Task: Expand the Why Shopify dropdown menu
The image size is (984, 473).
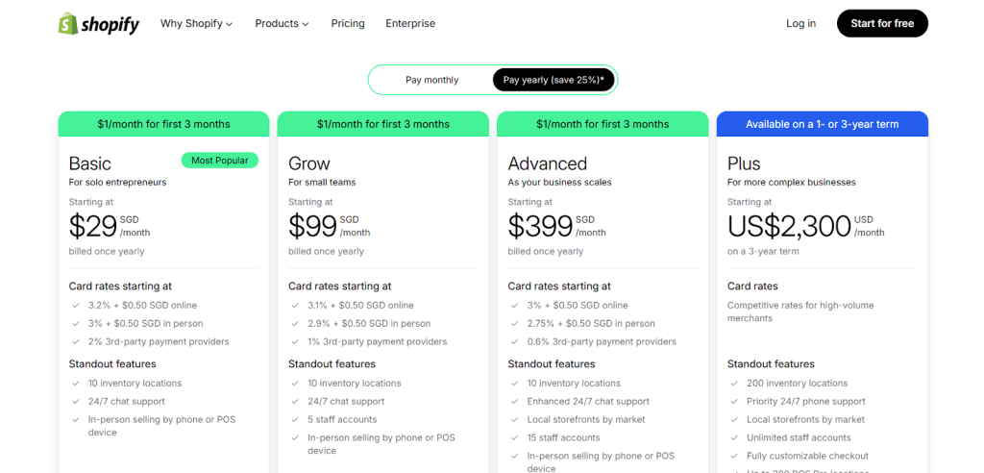Action: (x=196, y=24)
